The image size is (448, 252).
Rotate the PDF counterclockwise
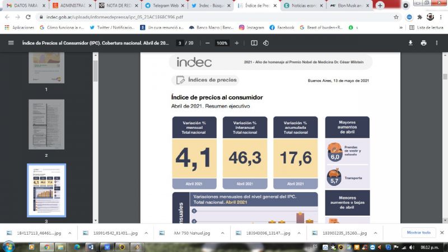click(x=266, y=43)
